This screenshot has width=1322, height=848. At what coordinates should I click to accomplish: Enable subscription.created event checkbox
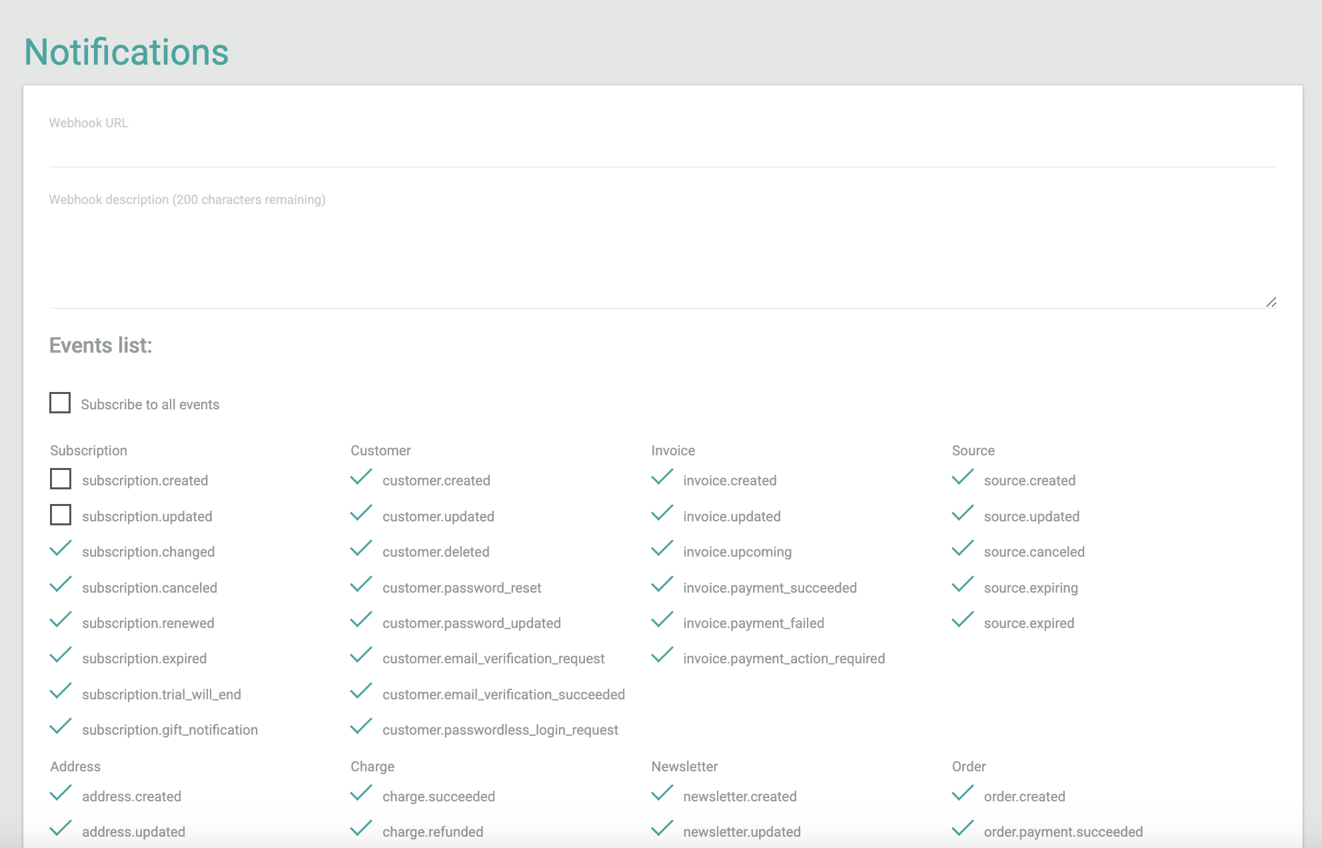pos(61,479)
